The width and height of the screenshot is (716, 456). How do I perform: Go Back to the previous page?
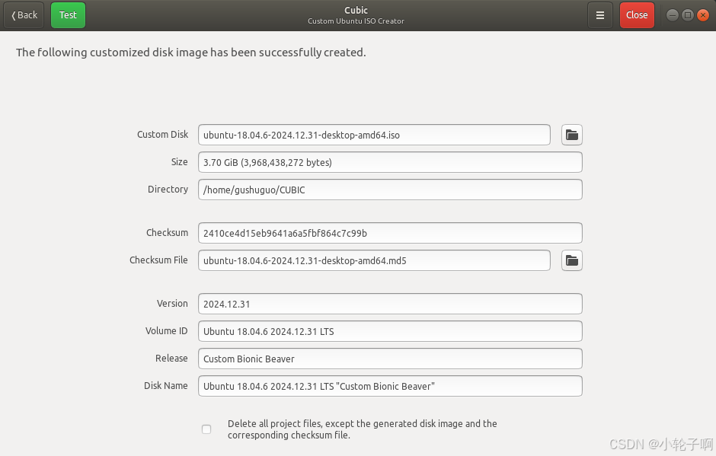[24, 15]
